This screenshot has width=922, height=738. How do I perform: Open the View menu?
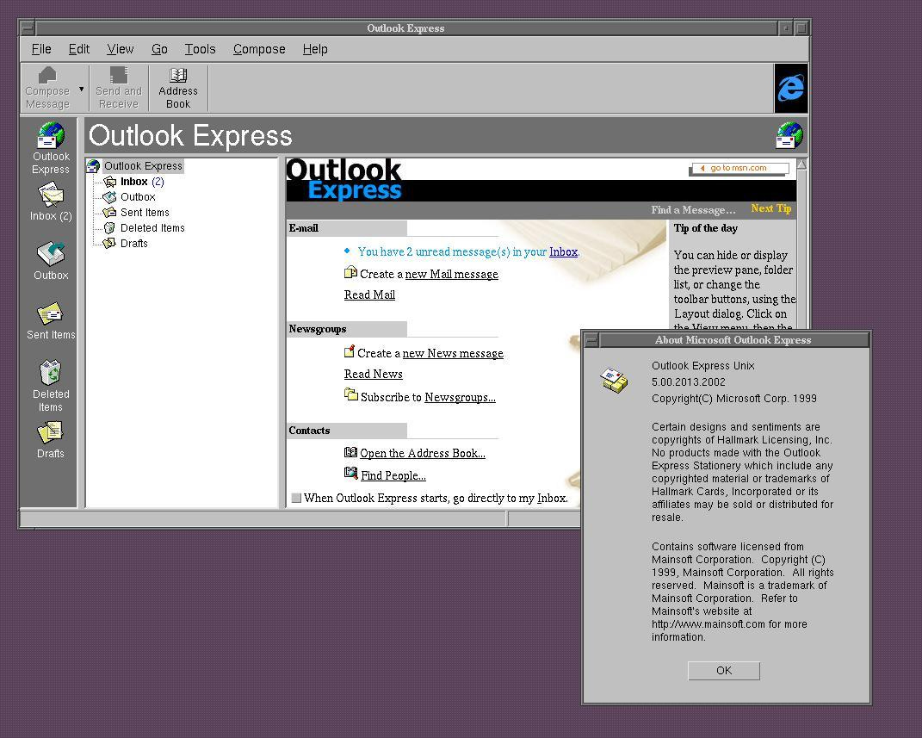(x=120, y=49)
